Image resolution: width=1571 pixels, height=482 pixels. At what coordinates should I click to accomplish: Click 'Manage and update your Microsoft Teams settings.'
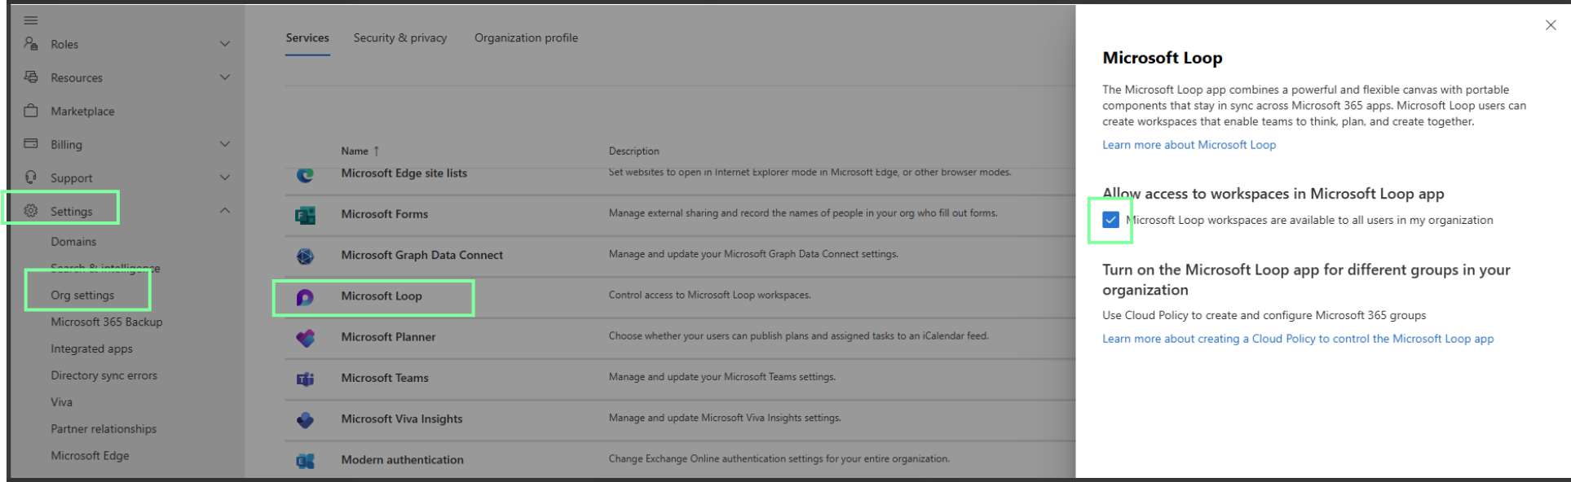(x=722, y=377)
